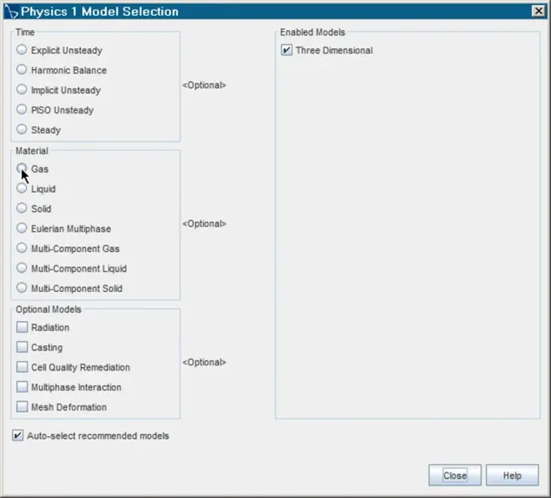The width and height of the screenshot is (551, 498).
Task: Click the Material group heading
Action: coord(32,151)
